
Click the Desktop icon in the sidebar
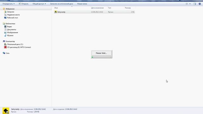click(x=5, y=18)
